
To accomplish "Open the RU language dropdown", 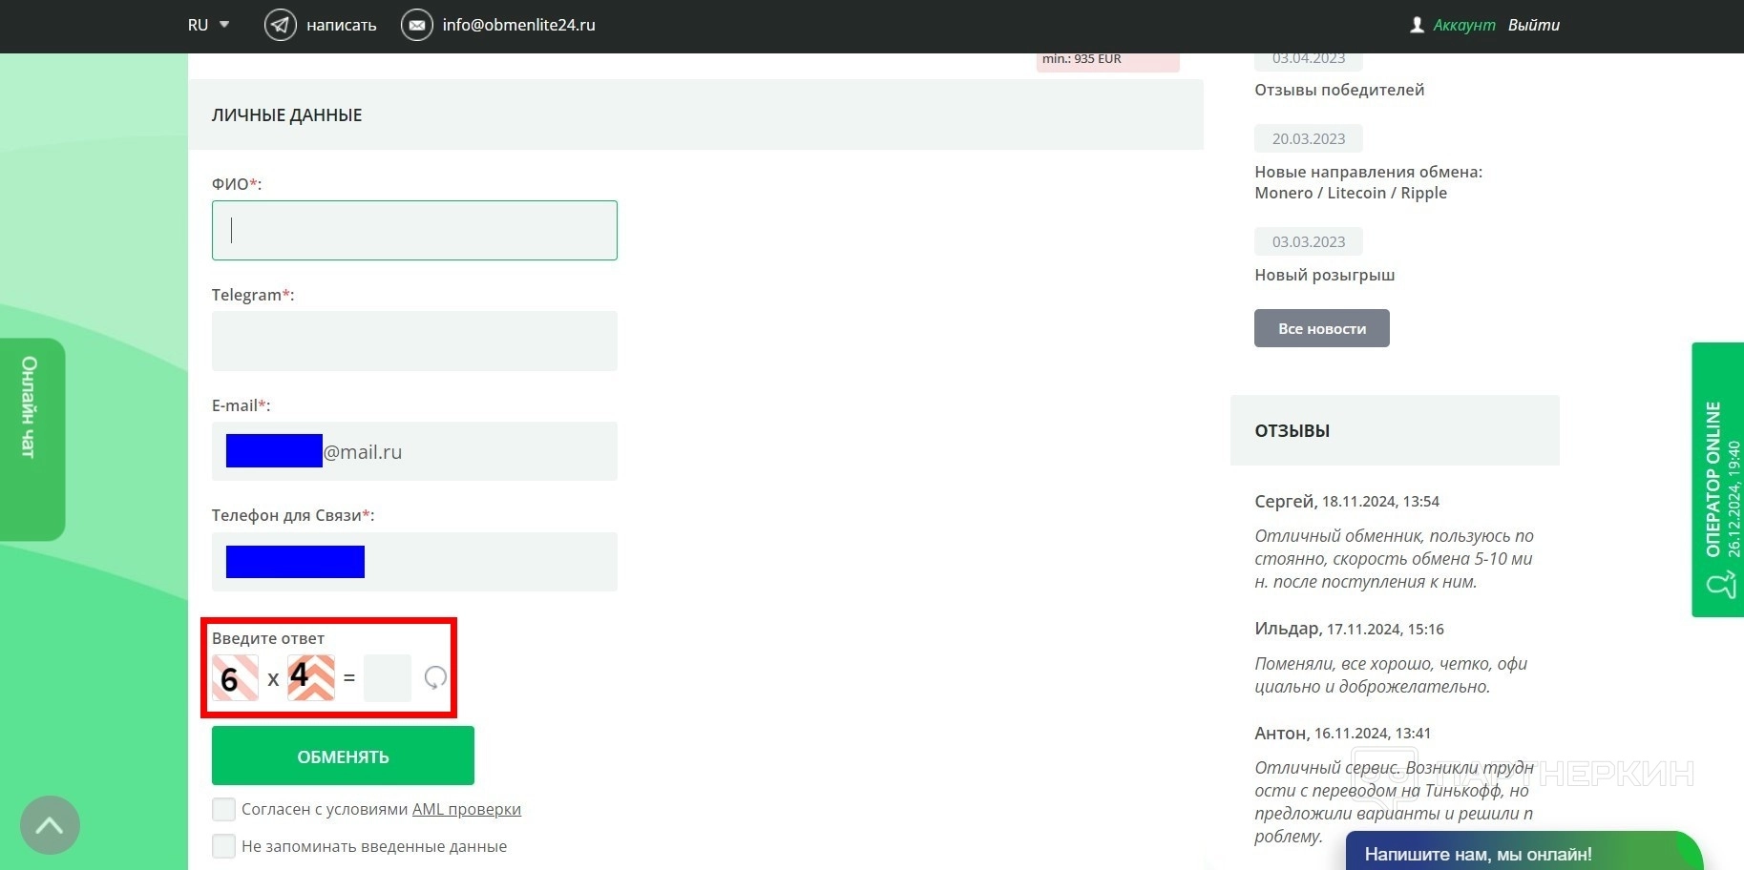I will pyautogui.click(x=209, y=25).
